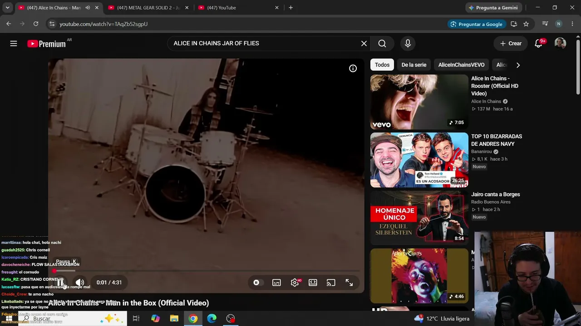The image size is (581, 326).
Task: Open the Jairo canta a Borges title link
Action: 496,194
